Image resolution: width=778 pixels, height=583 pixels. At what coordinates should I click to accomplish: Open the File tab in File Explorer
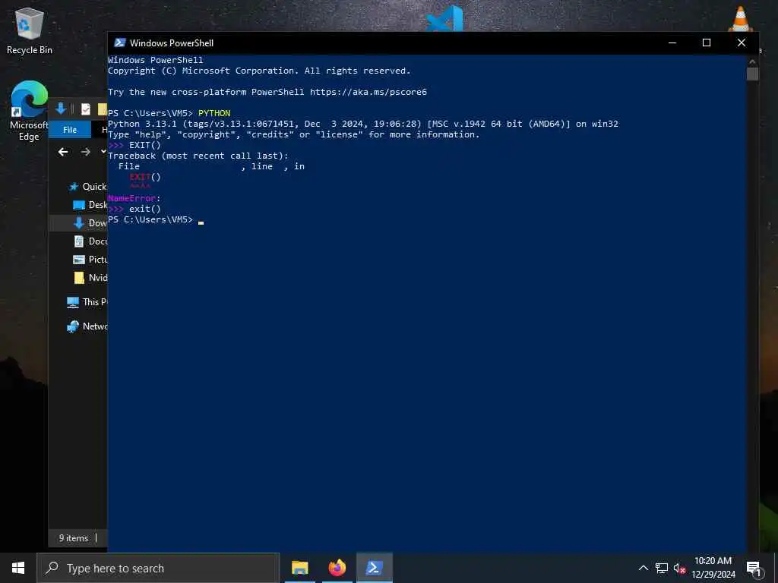(70, 130)
